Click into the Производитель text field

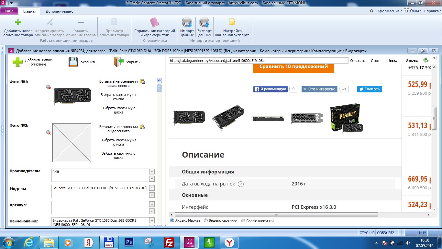100,175
